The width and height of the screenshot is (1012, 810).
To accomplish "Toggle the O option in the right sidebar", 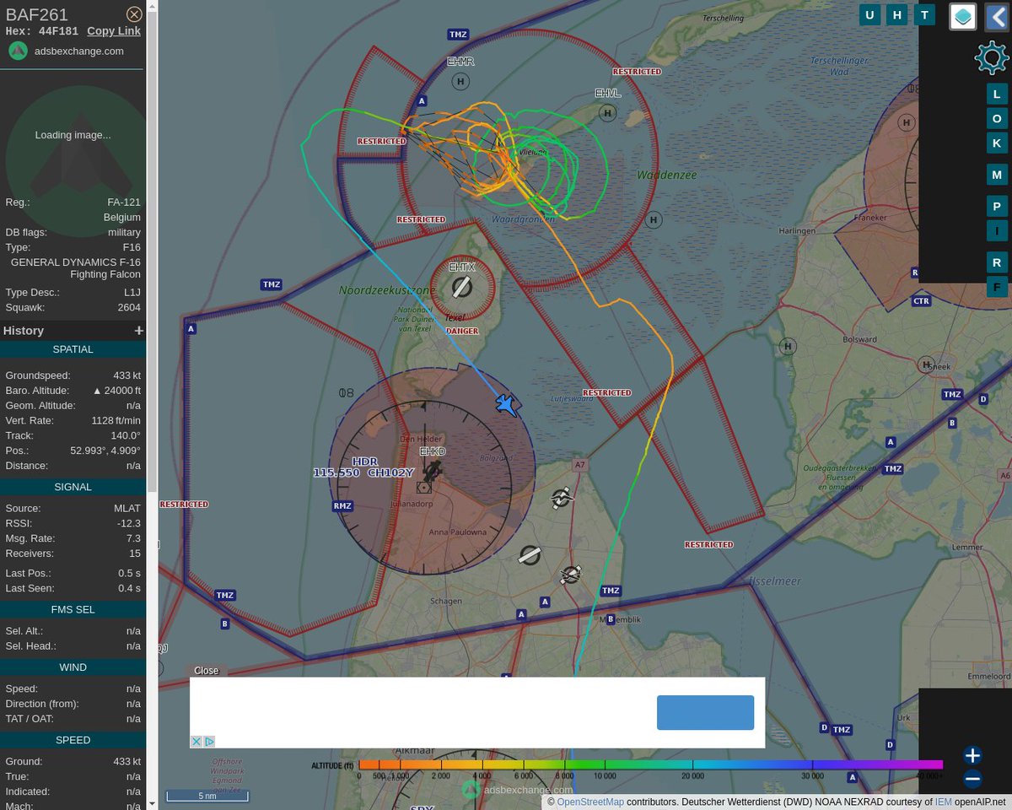I will pos(997,118).
